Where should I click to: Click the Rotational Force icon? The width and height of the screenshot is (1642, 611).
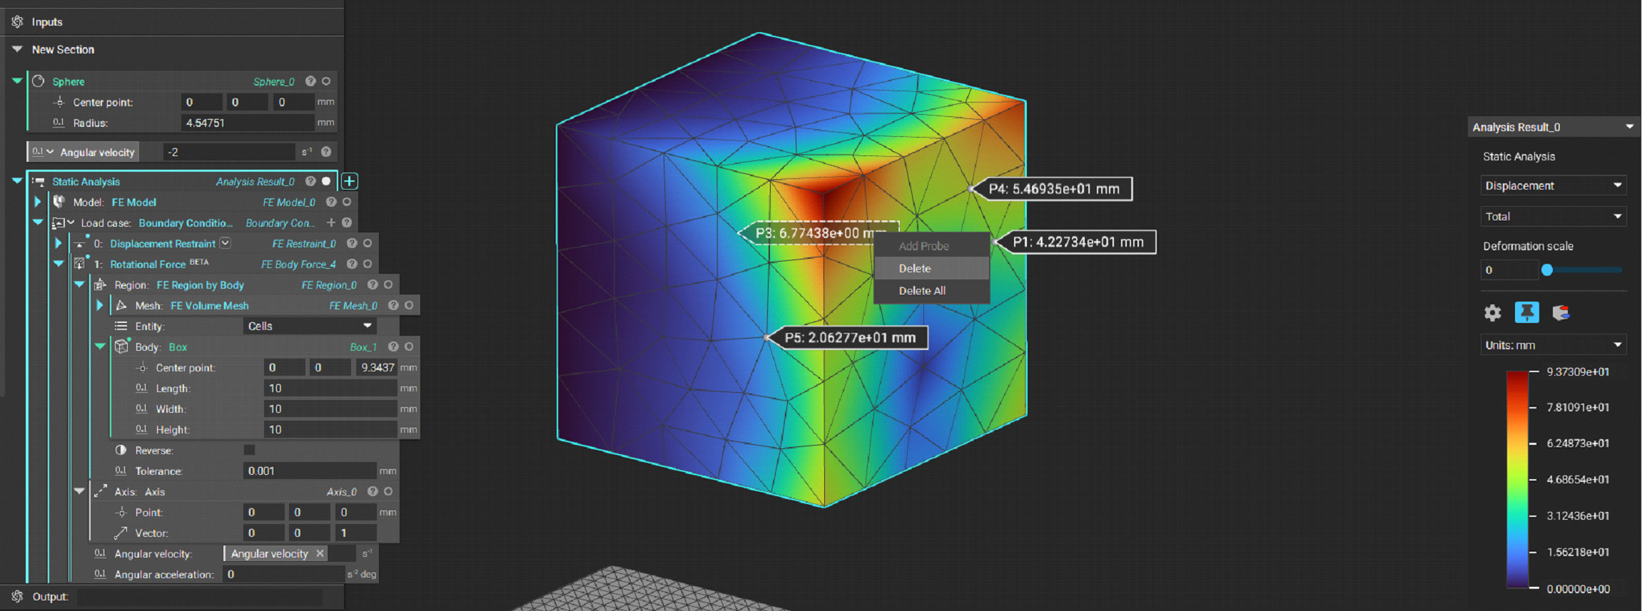click(x=80, y=264)
